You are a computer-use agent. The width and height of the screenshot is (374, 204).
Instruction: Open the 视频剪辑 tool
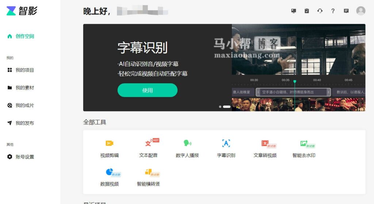coord(110,149)
